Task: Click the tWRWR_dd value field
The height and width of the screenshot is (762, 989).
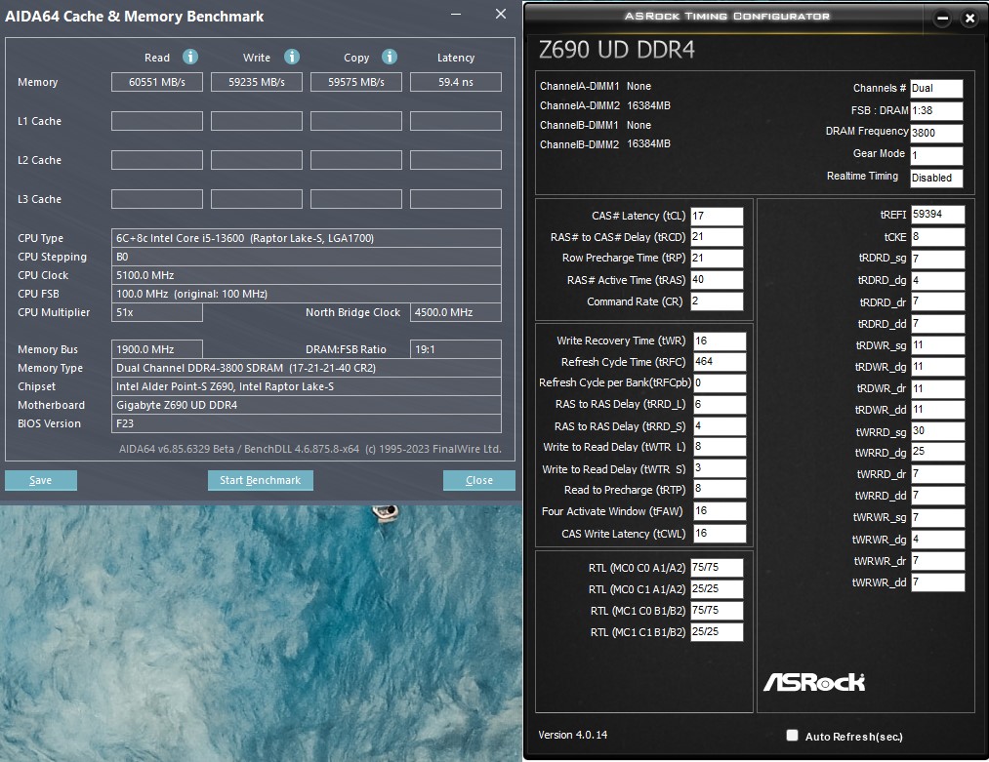Action: (938, 582)
